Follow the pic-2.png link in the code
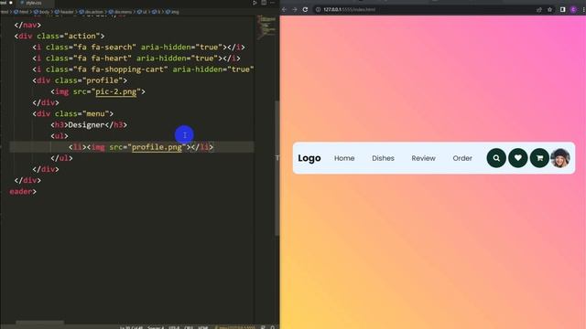Screen dimensions: 586x329 tap(116, 91)
